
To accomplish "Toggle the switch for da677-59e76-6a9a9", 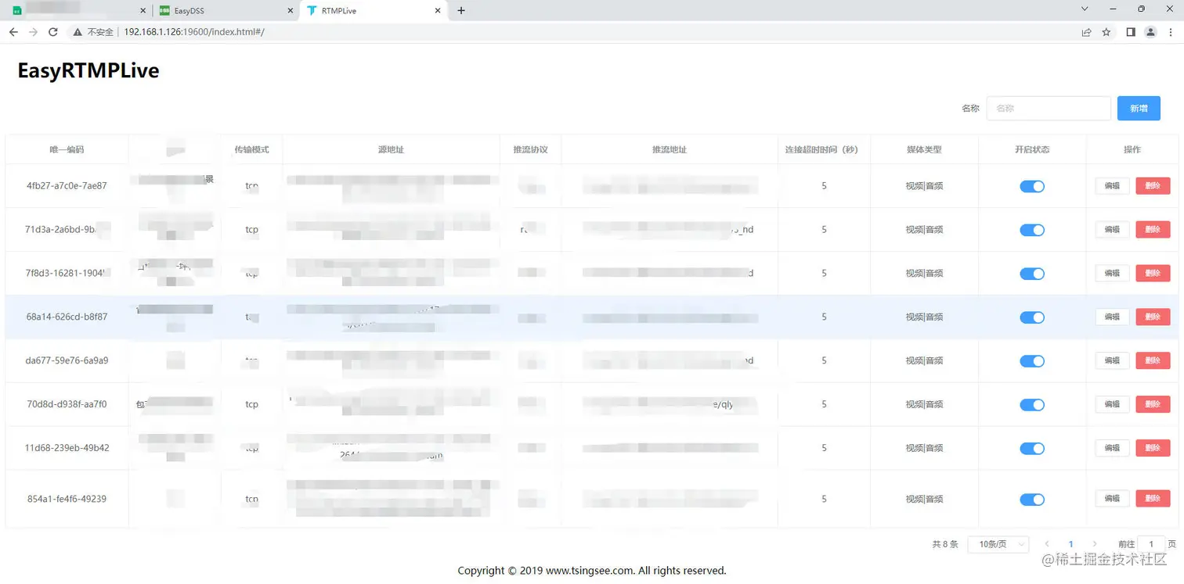I will (x=1032, y=361).
